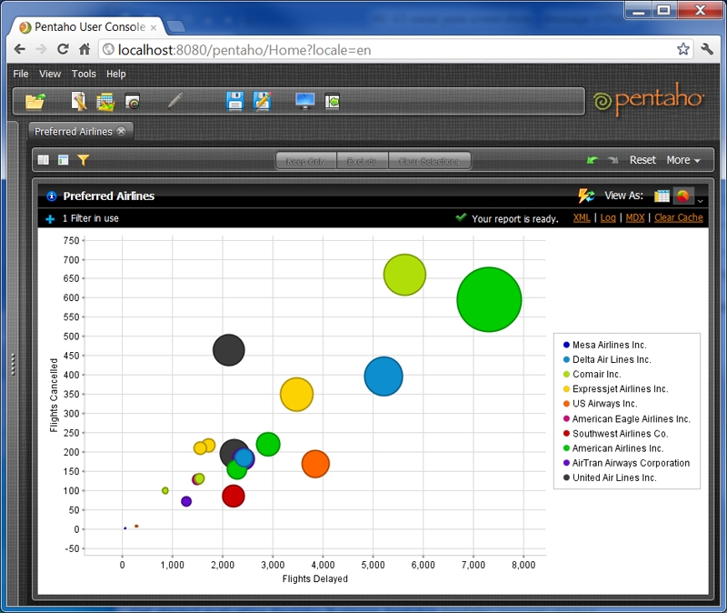Click the new analysis chart-grid icon
The image size is (727, 613).
[x=105, y=102]
